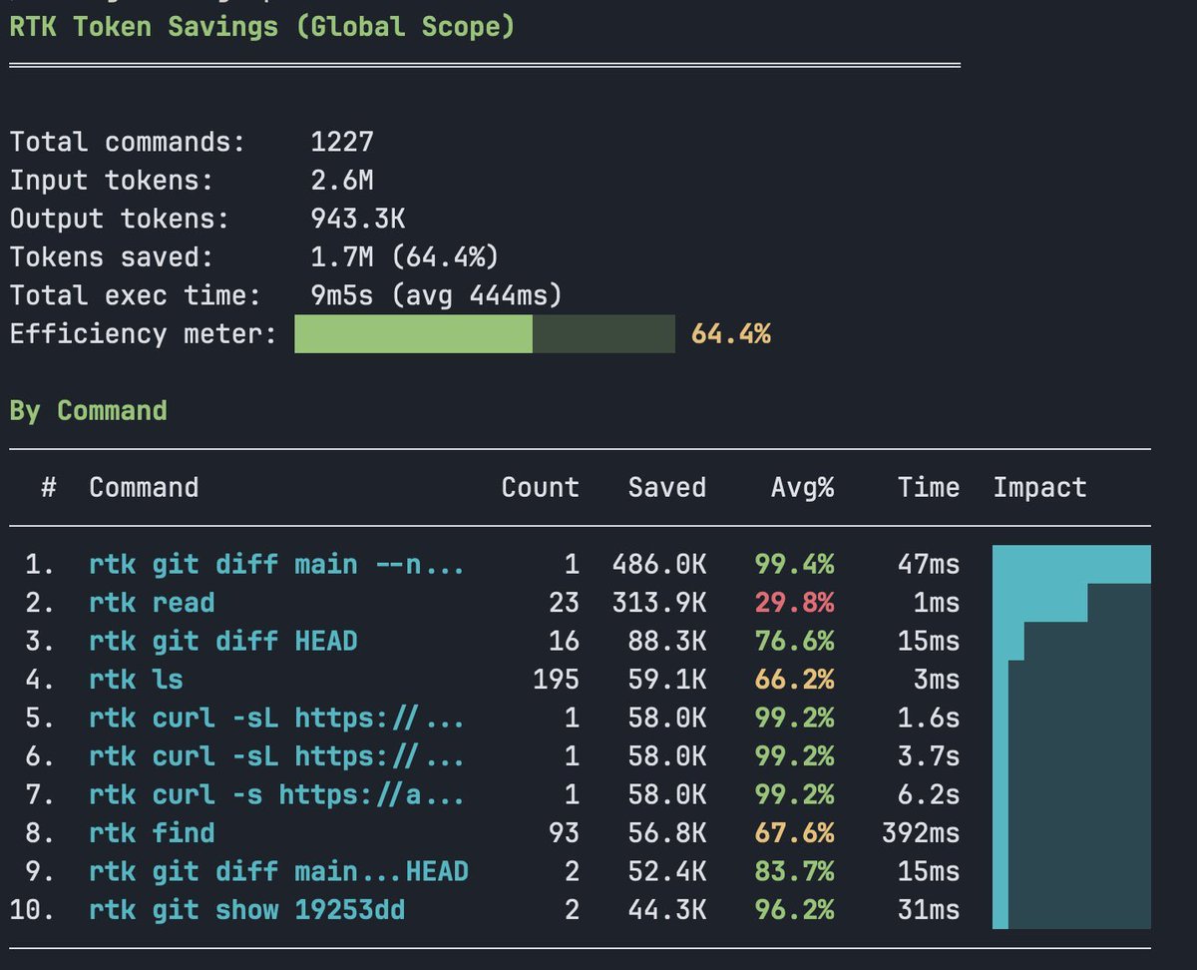Click the 'Command' column header
Screen dimensions: 1197x970
pos(144,487)
